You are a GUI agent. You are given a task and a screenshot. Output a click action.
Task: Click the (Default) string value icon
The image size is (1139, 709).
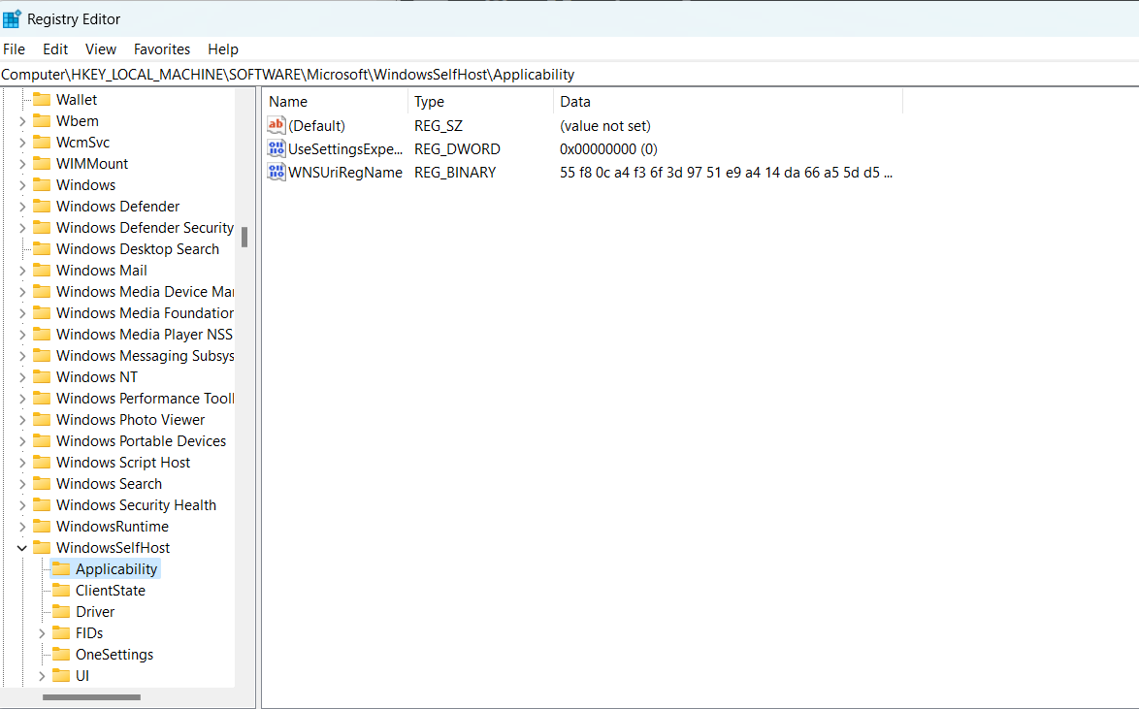(277, 126)
